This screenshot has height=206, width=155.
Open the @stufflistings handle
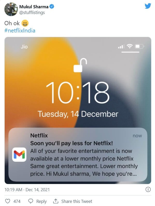(x=32, y=13)
